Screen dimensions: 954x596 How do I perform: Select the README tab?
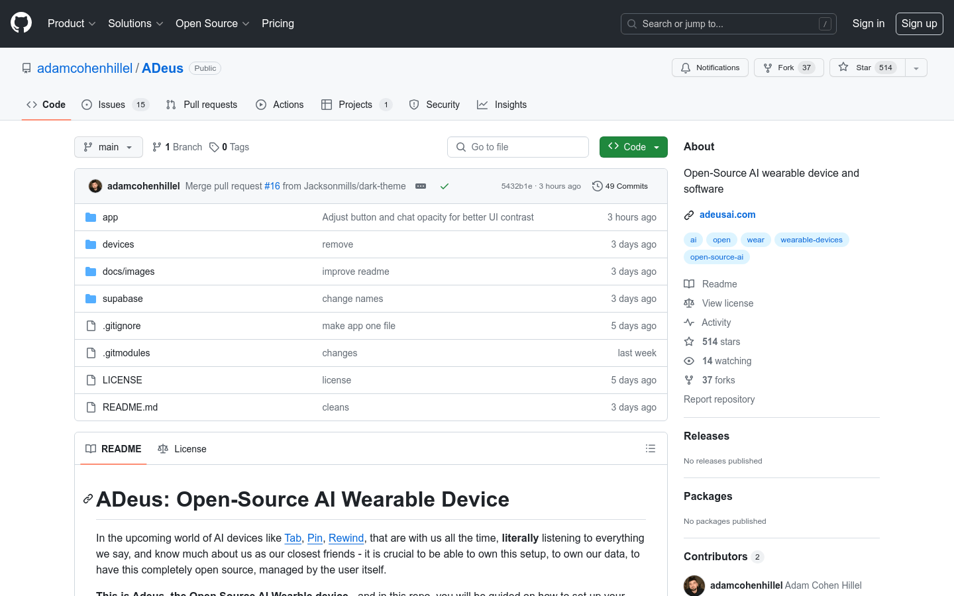(113, 449)
